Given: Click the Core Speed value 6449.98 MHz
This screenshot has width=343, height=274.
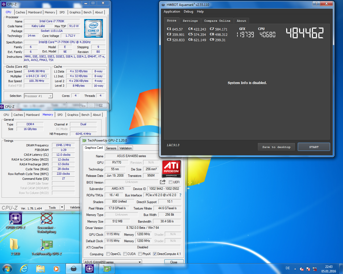Looking at the screenshot, I should [x=36, y=71].
